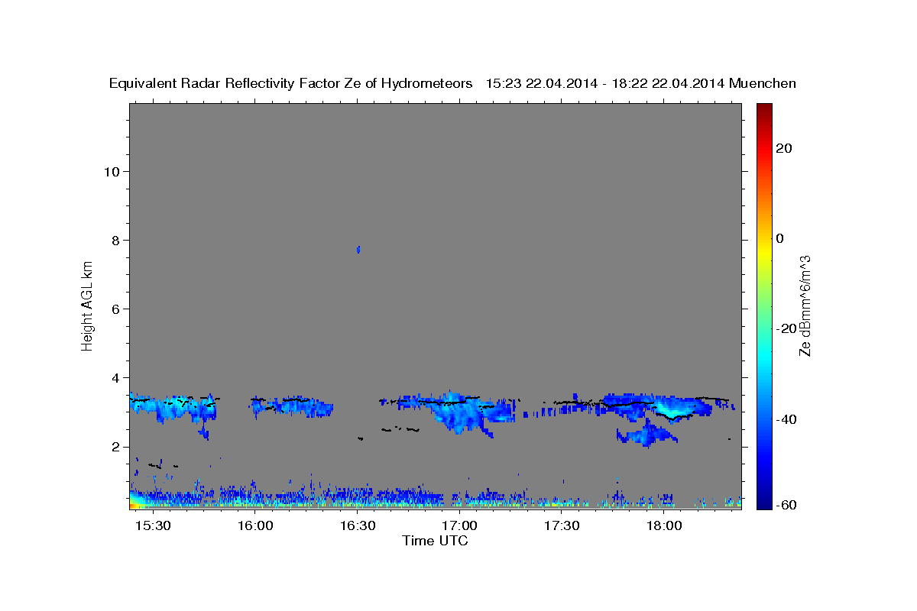
Task: Click the chart title text 'Equivalent Radar Reflectivity Factor Ze of Hydrometeors'
Action: [x=291, y=84]
